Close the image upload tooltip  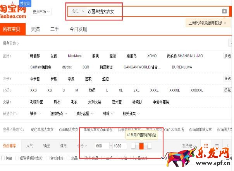(x=225, y=23)
